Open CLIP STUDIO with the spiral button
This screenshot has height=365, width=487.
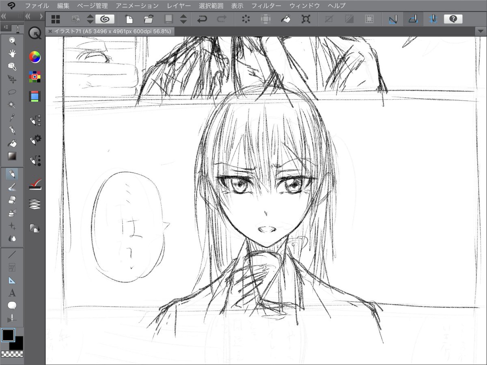pyautogui.click(x=105, y=19)
